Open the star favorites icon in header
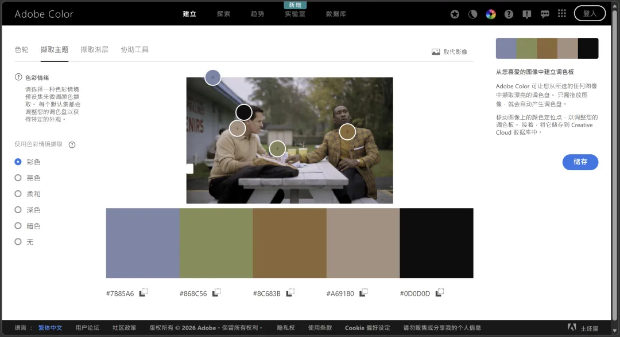 click(455, 14)
